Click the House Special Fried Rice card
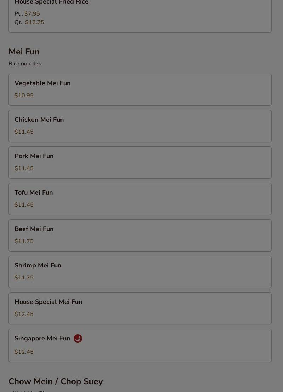 (x=140, y=15)
